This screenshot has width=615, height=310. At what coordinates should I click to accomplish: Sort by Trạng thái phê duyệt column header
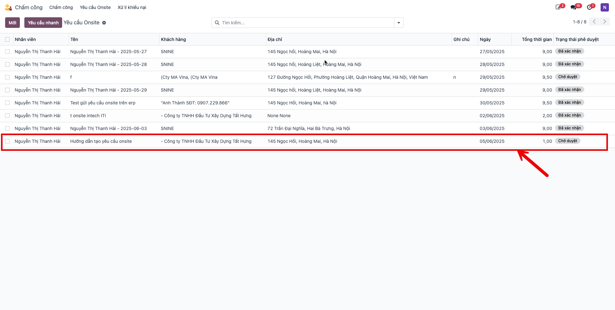577,39
